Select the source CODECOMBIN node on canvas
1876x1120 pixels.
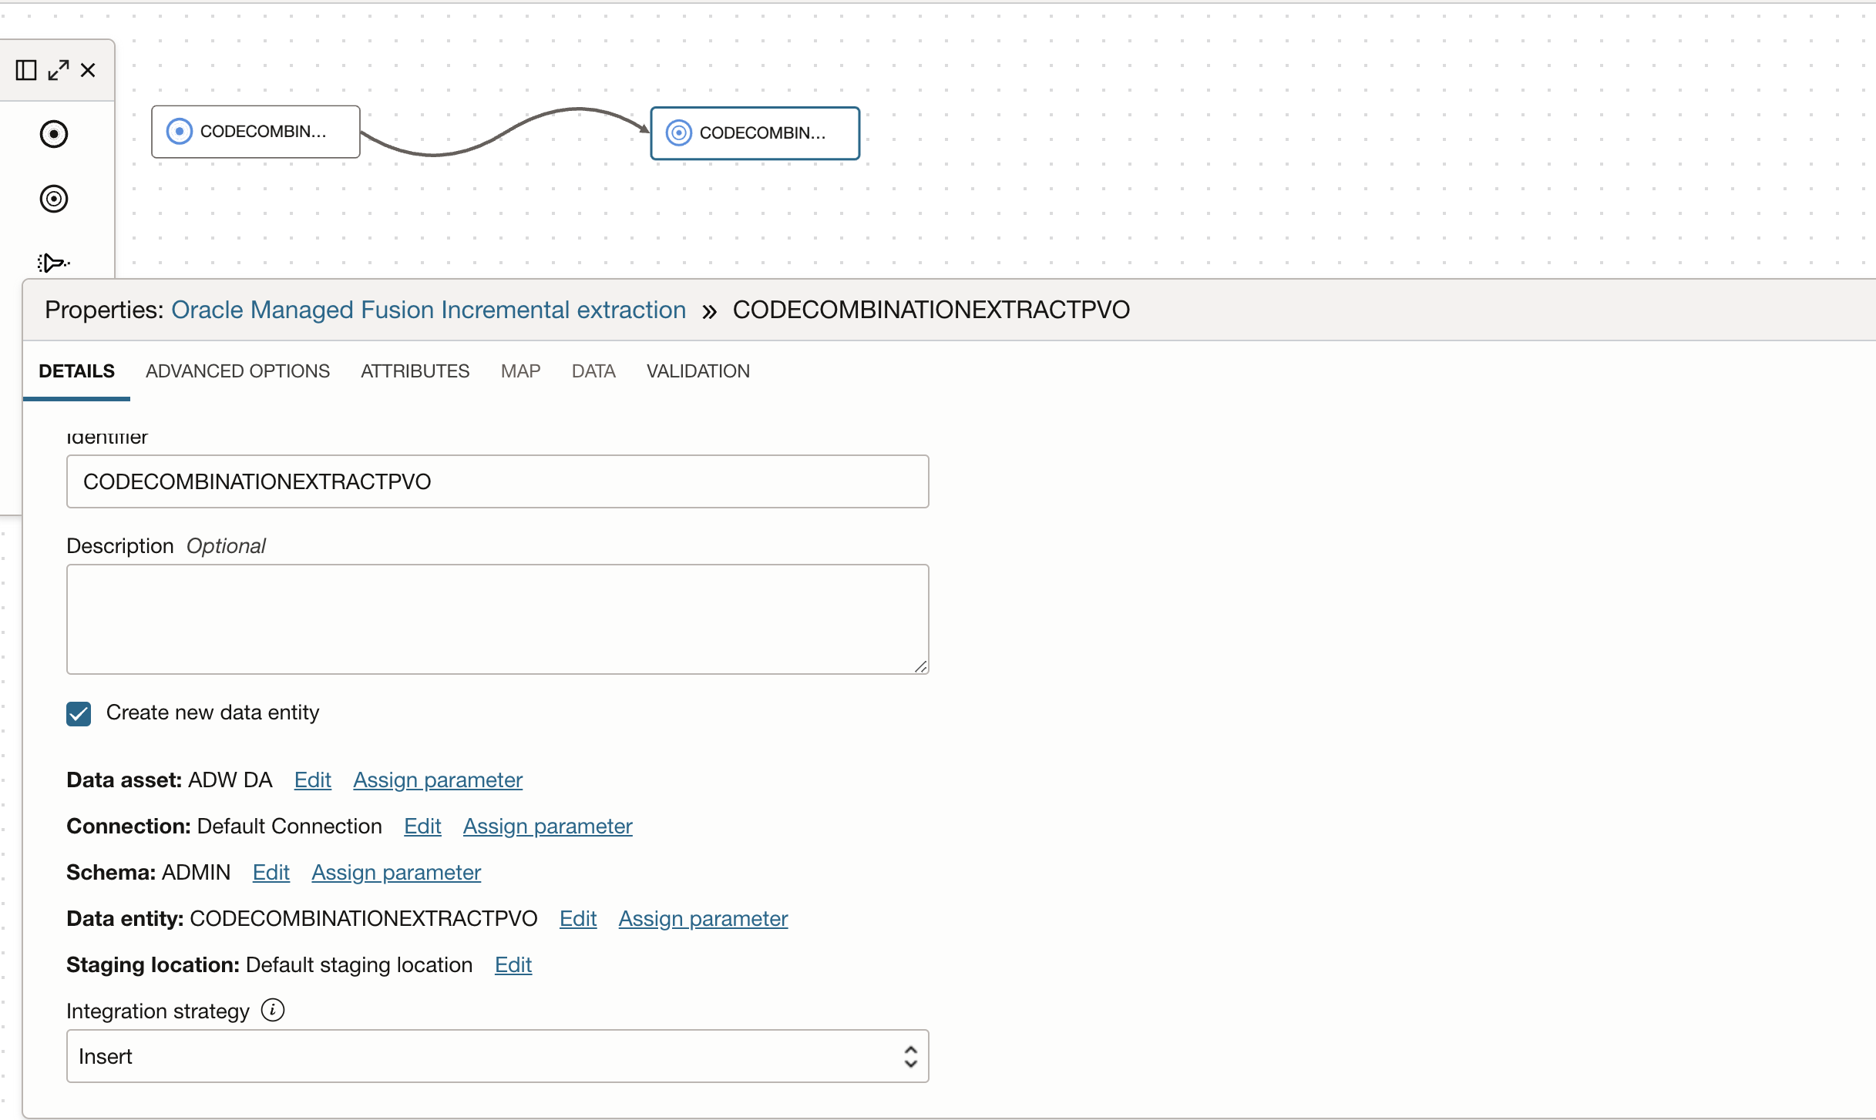tap(256, 132)
